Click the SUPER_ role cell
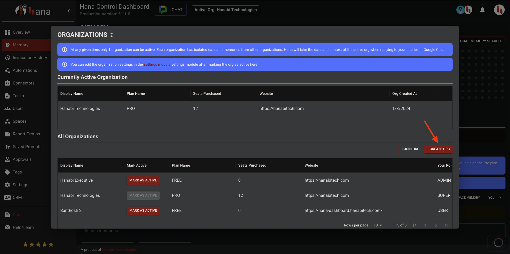This screenshot has height=254, width=510. point(445,195)
